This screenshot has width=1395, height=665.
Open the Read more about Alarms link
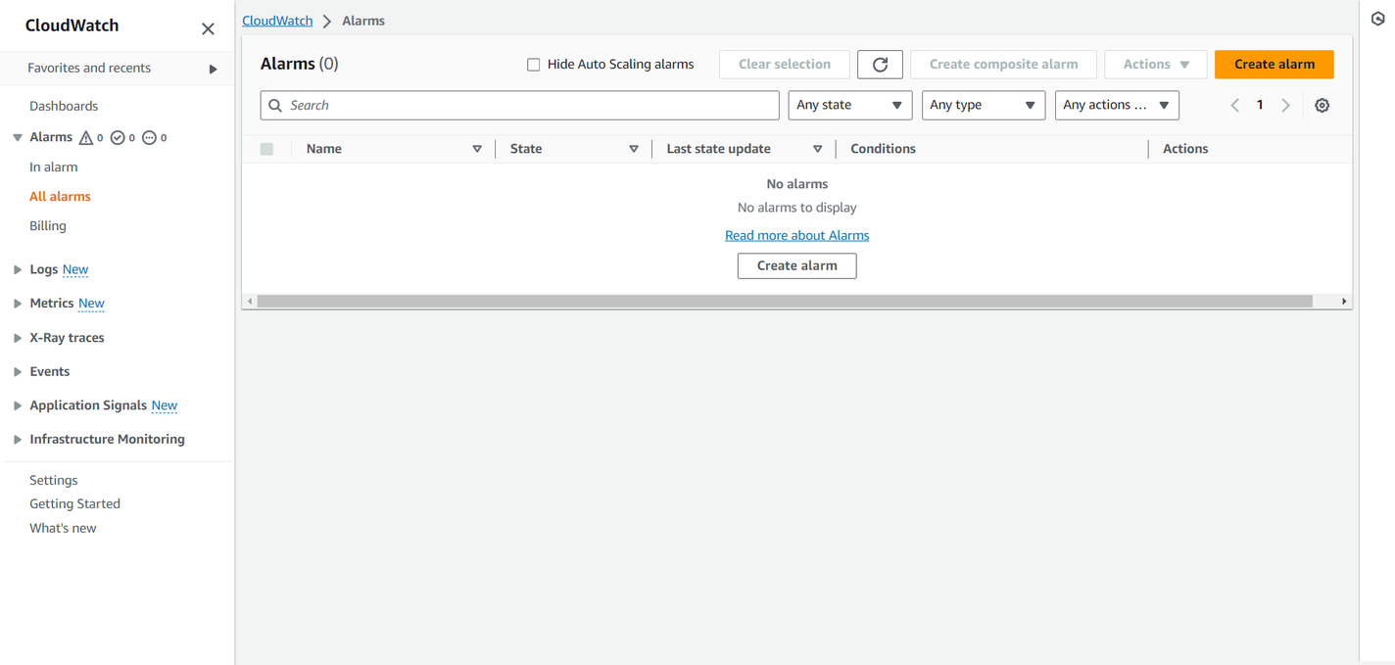(796, 236)
